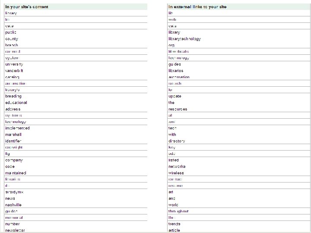Open the 'identifier' keyword entry
Screen dimensions: 311x233
pos(13,141)
